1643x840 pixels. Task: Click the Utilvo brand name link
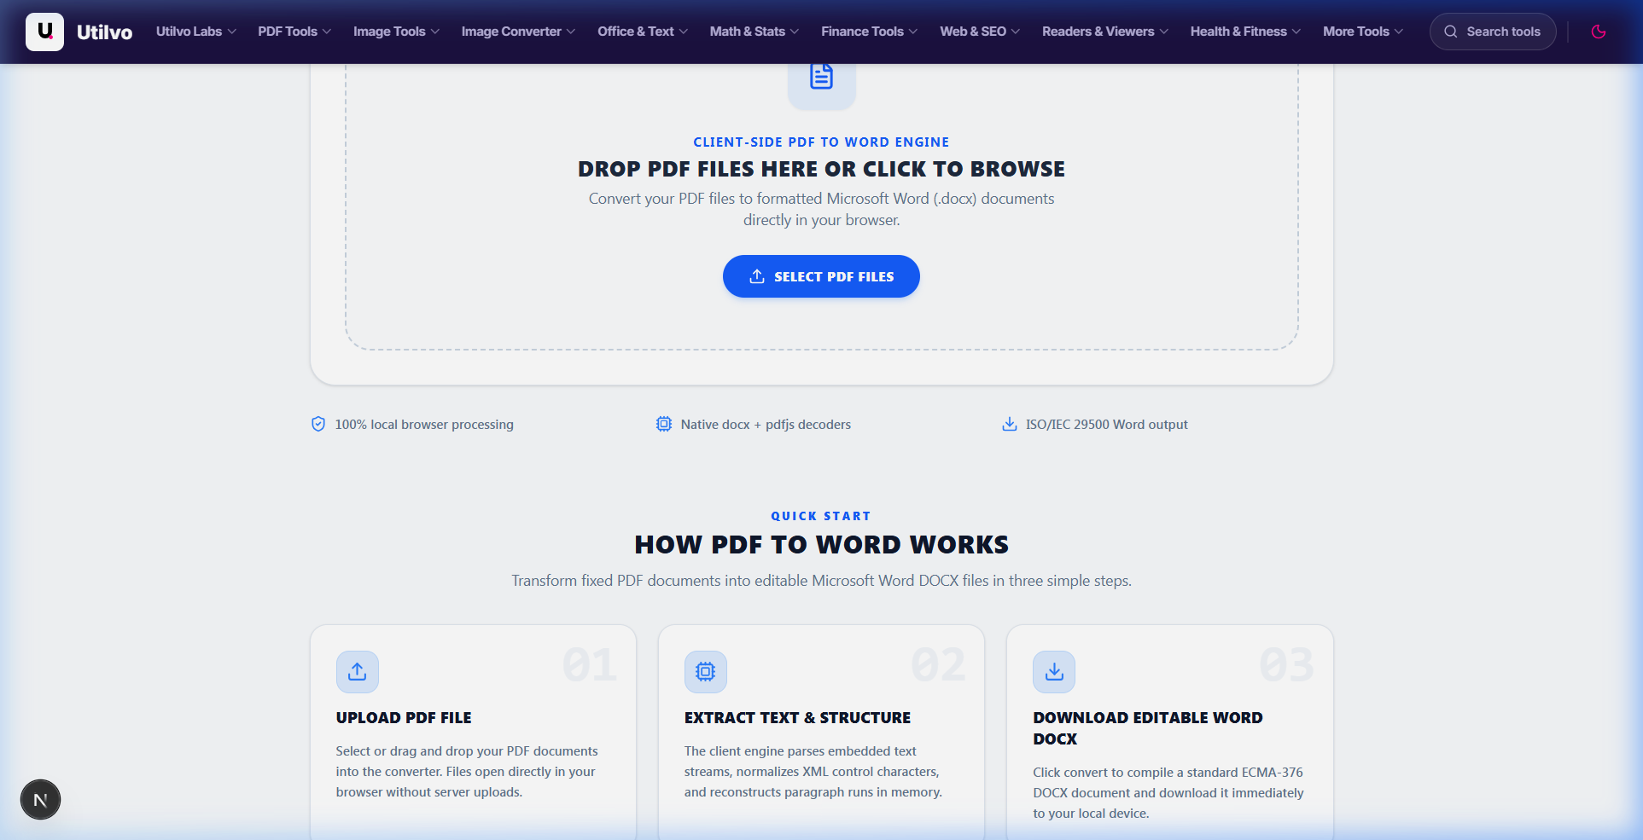tap(104, 32)
